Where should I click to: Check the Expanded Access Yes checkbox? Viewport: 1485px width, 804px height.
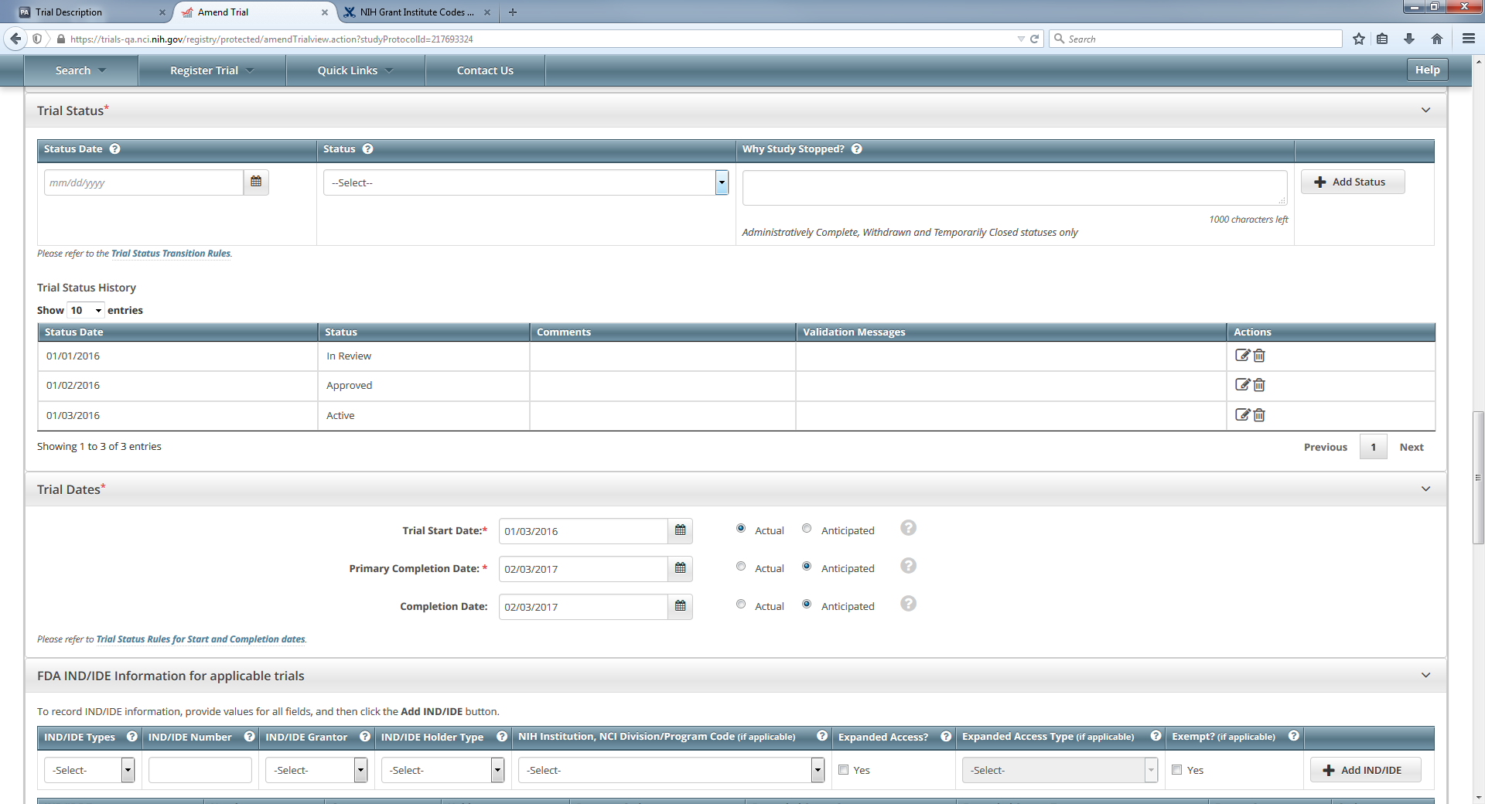tap(844, 770)
